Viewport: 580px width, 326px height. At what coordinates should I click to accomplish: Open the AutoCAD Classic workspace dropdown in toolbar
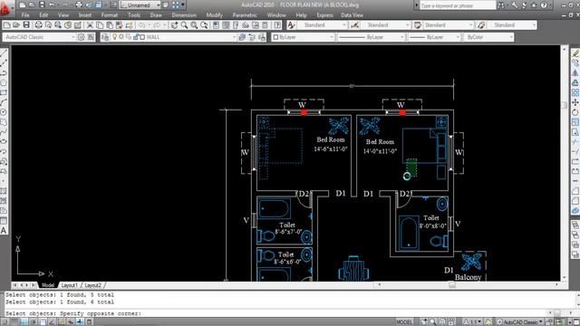pyautogui.click(x=39, y=37)
